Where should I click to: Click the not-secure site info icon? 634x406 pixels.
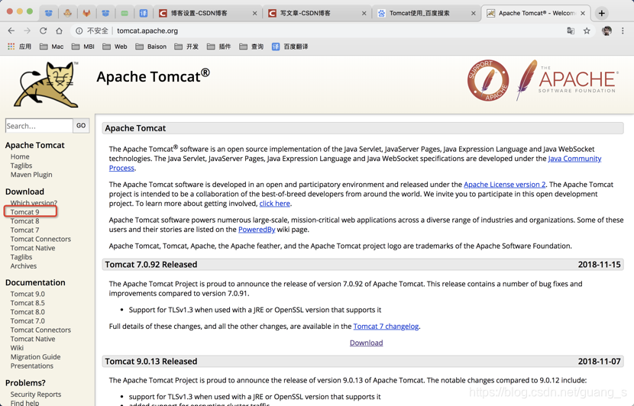[x=79, y=31]
